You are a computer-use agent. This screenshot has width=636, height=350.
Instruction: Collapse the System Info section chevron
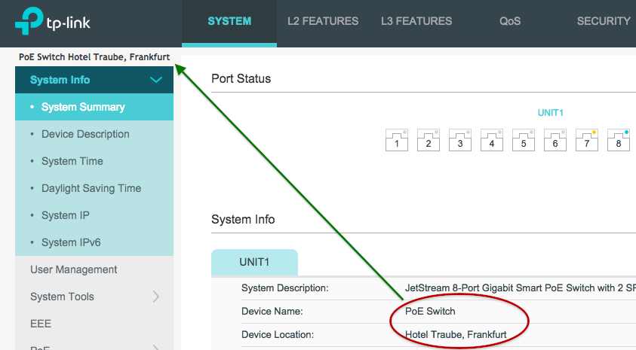[x=156, y=80]
